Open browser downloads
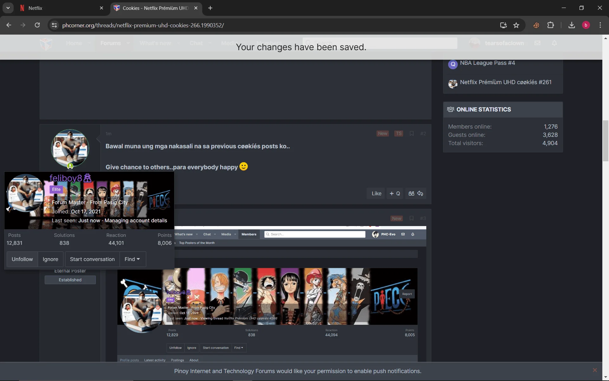 (x=572, y=25)
